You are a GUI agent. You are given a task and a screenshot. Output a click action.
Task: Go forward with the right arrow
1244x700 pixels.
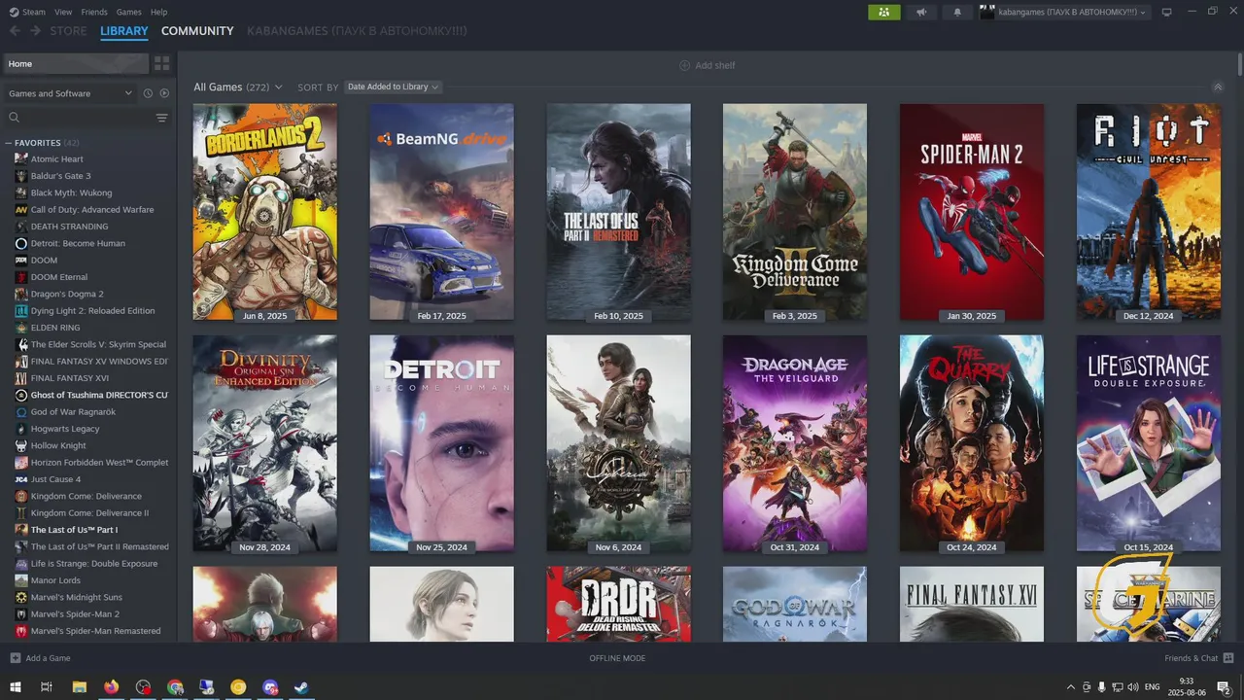coord(35,31)
